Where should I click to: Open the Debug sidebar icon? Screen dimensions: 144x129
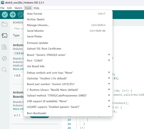click(4, 58)
